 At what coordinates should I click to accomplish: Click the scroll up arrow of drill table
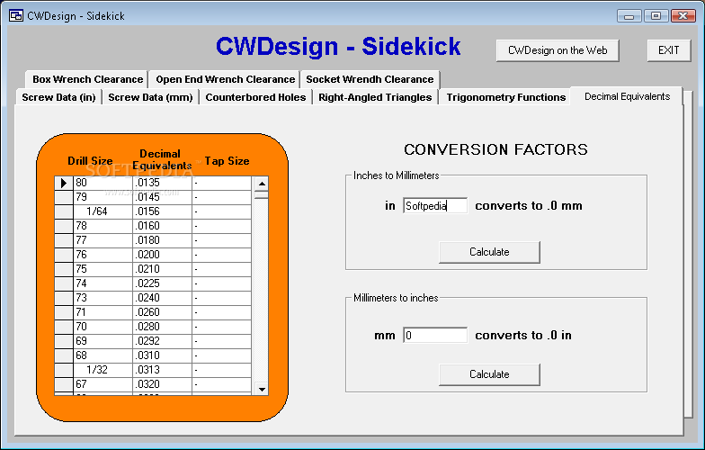click(x=262, y=184)
